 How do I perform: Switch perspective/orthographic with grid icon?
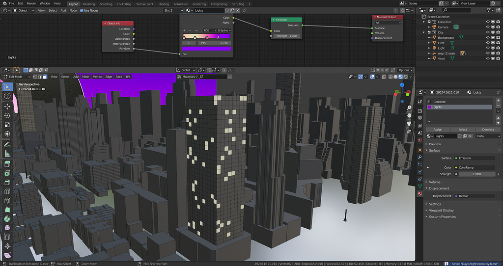tap(409, 132)
